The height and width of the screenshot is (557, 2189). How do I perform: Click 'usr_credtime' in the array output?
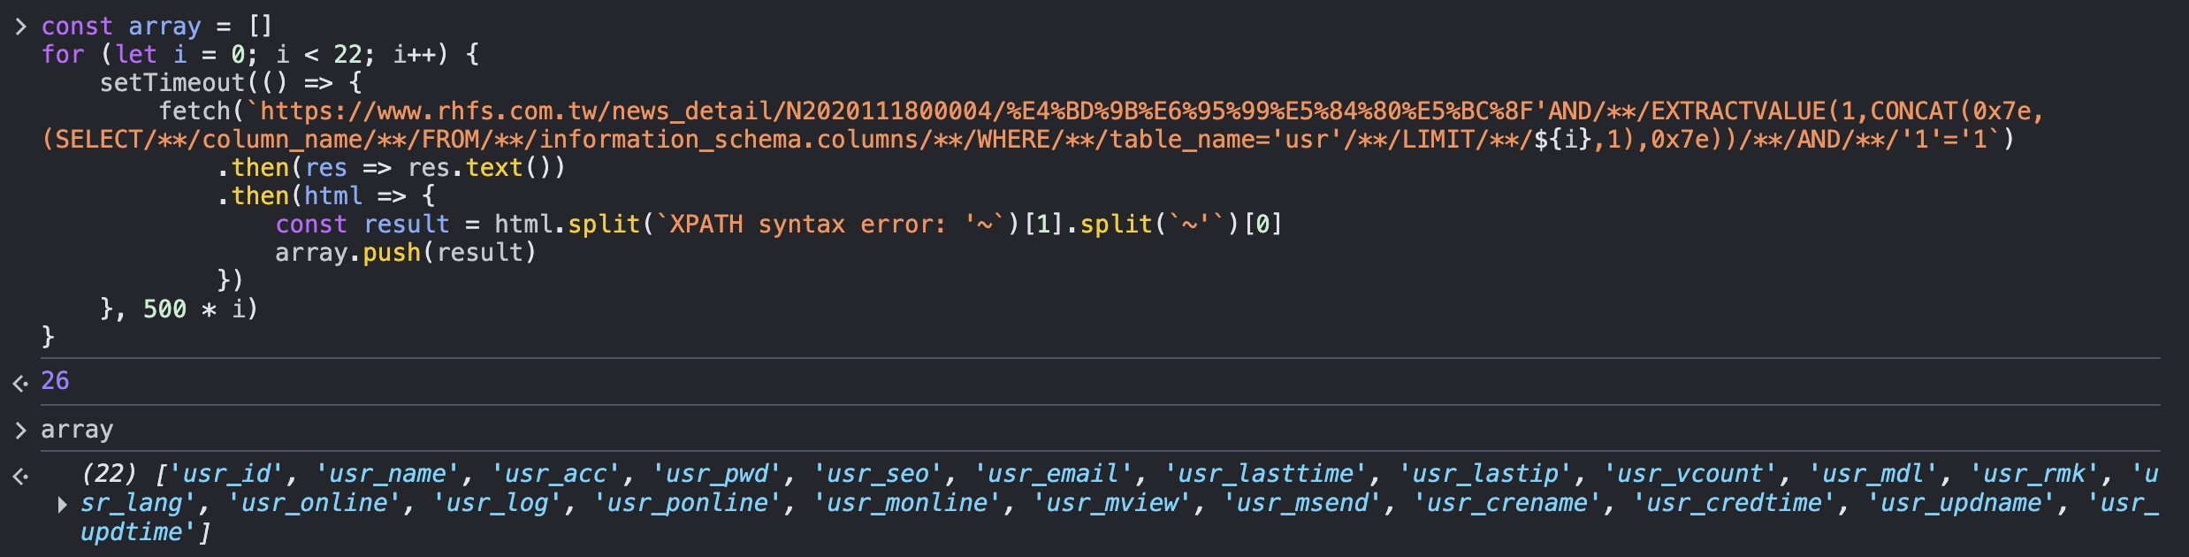pyautogui.click(x=1734, y=503)
